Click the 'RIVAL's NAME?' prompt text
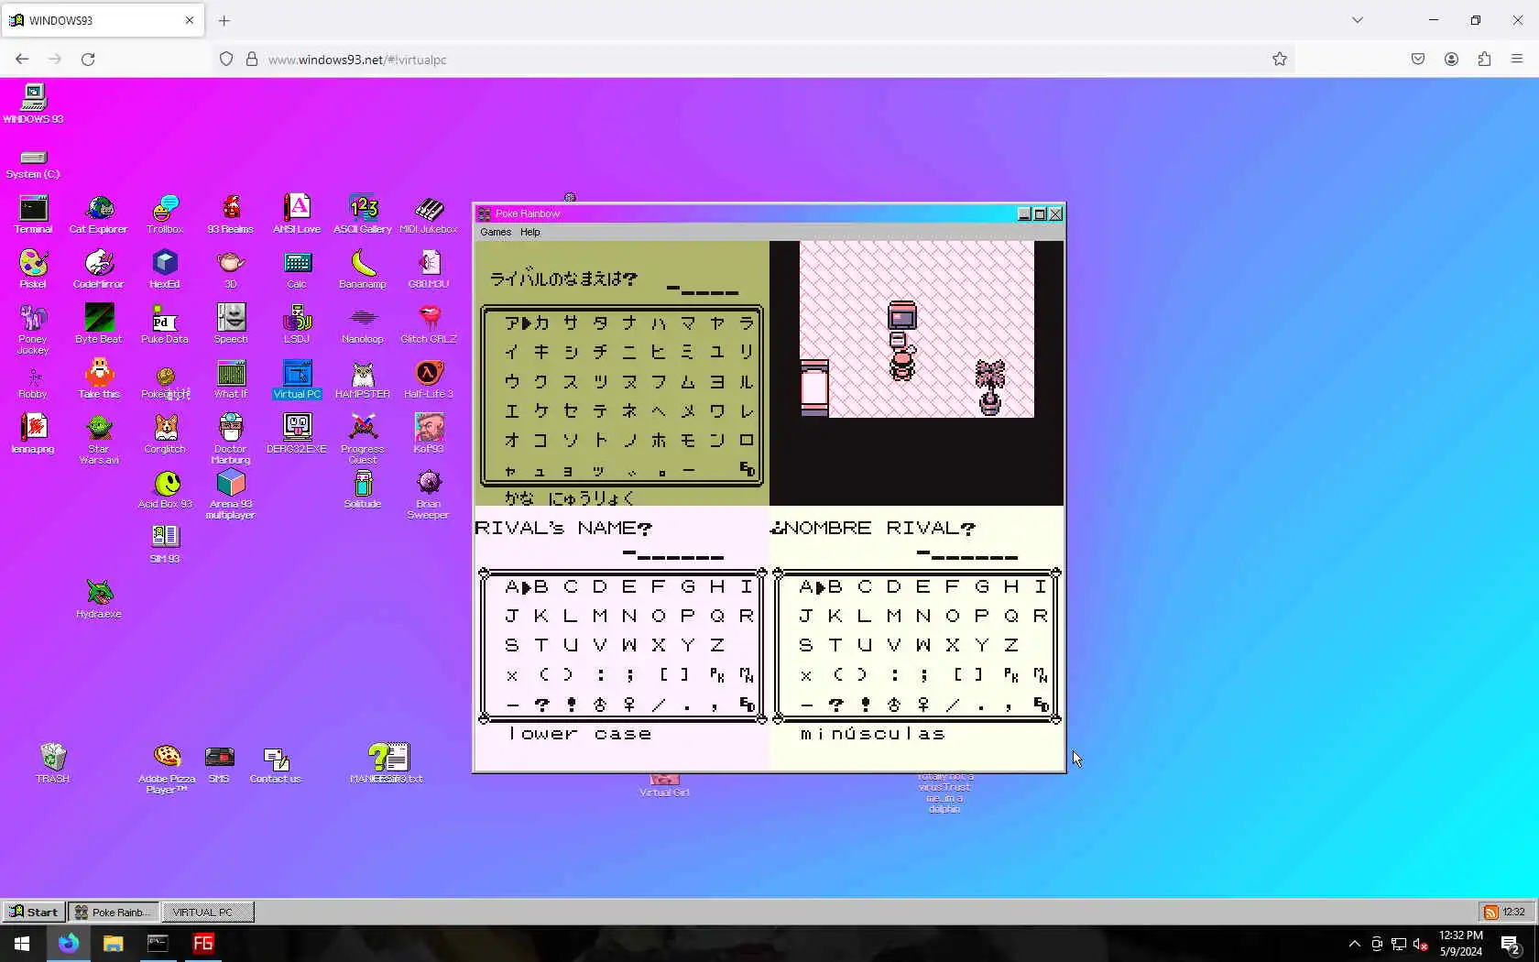The image size is (1539, 962). click(x=563, y=528)
